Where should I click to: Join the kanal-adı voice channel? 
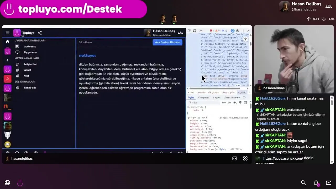(30, 88)
